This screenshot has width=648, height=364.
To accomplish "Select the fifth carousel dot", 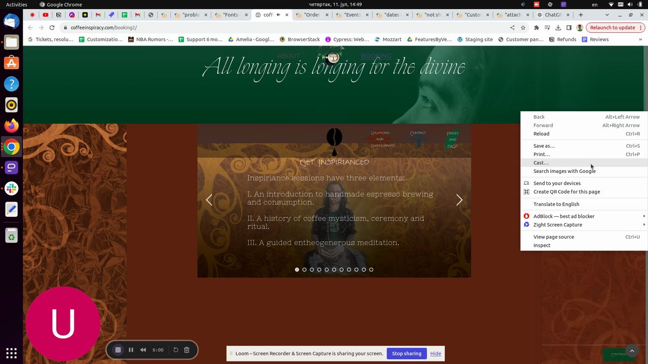I will (327, 269).
